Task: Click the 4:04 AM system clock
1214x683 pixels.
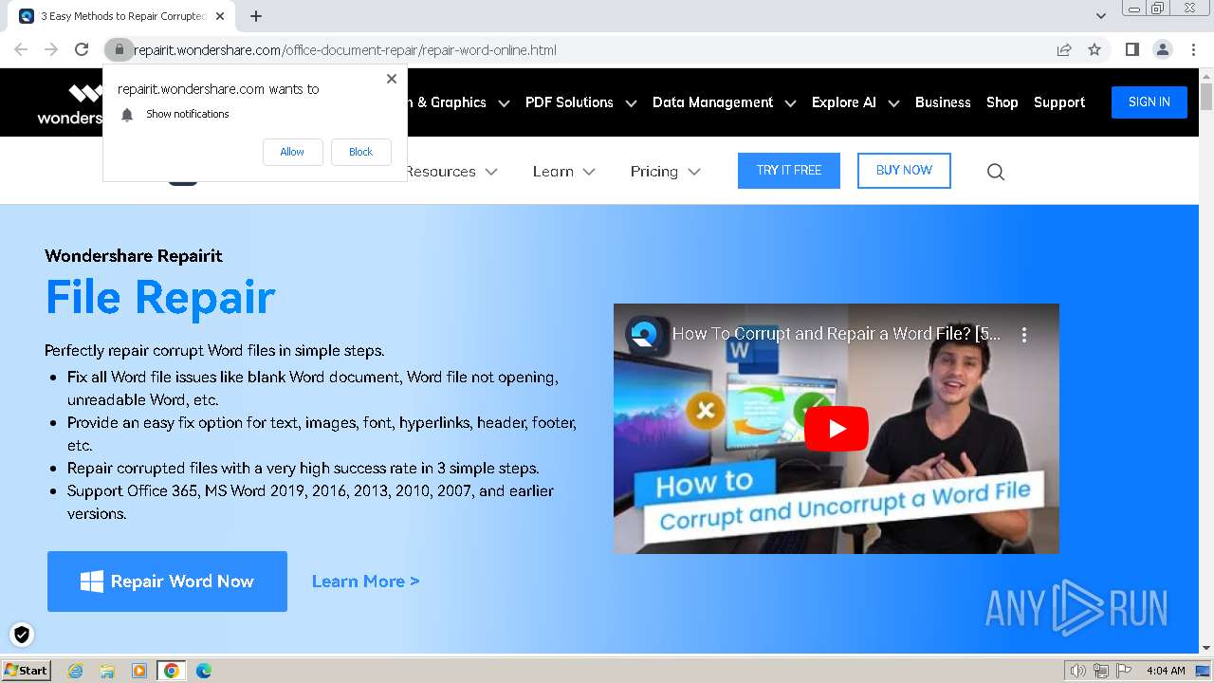Action: pos(1166,671)
